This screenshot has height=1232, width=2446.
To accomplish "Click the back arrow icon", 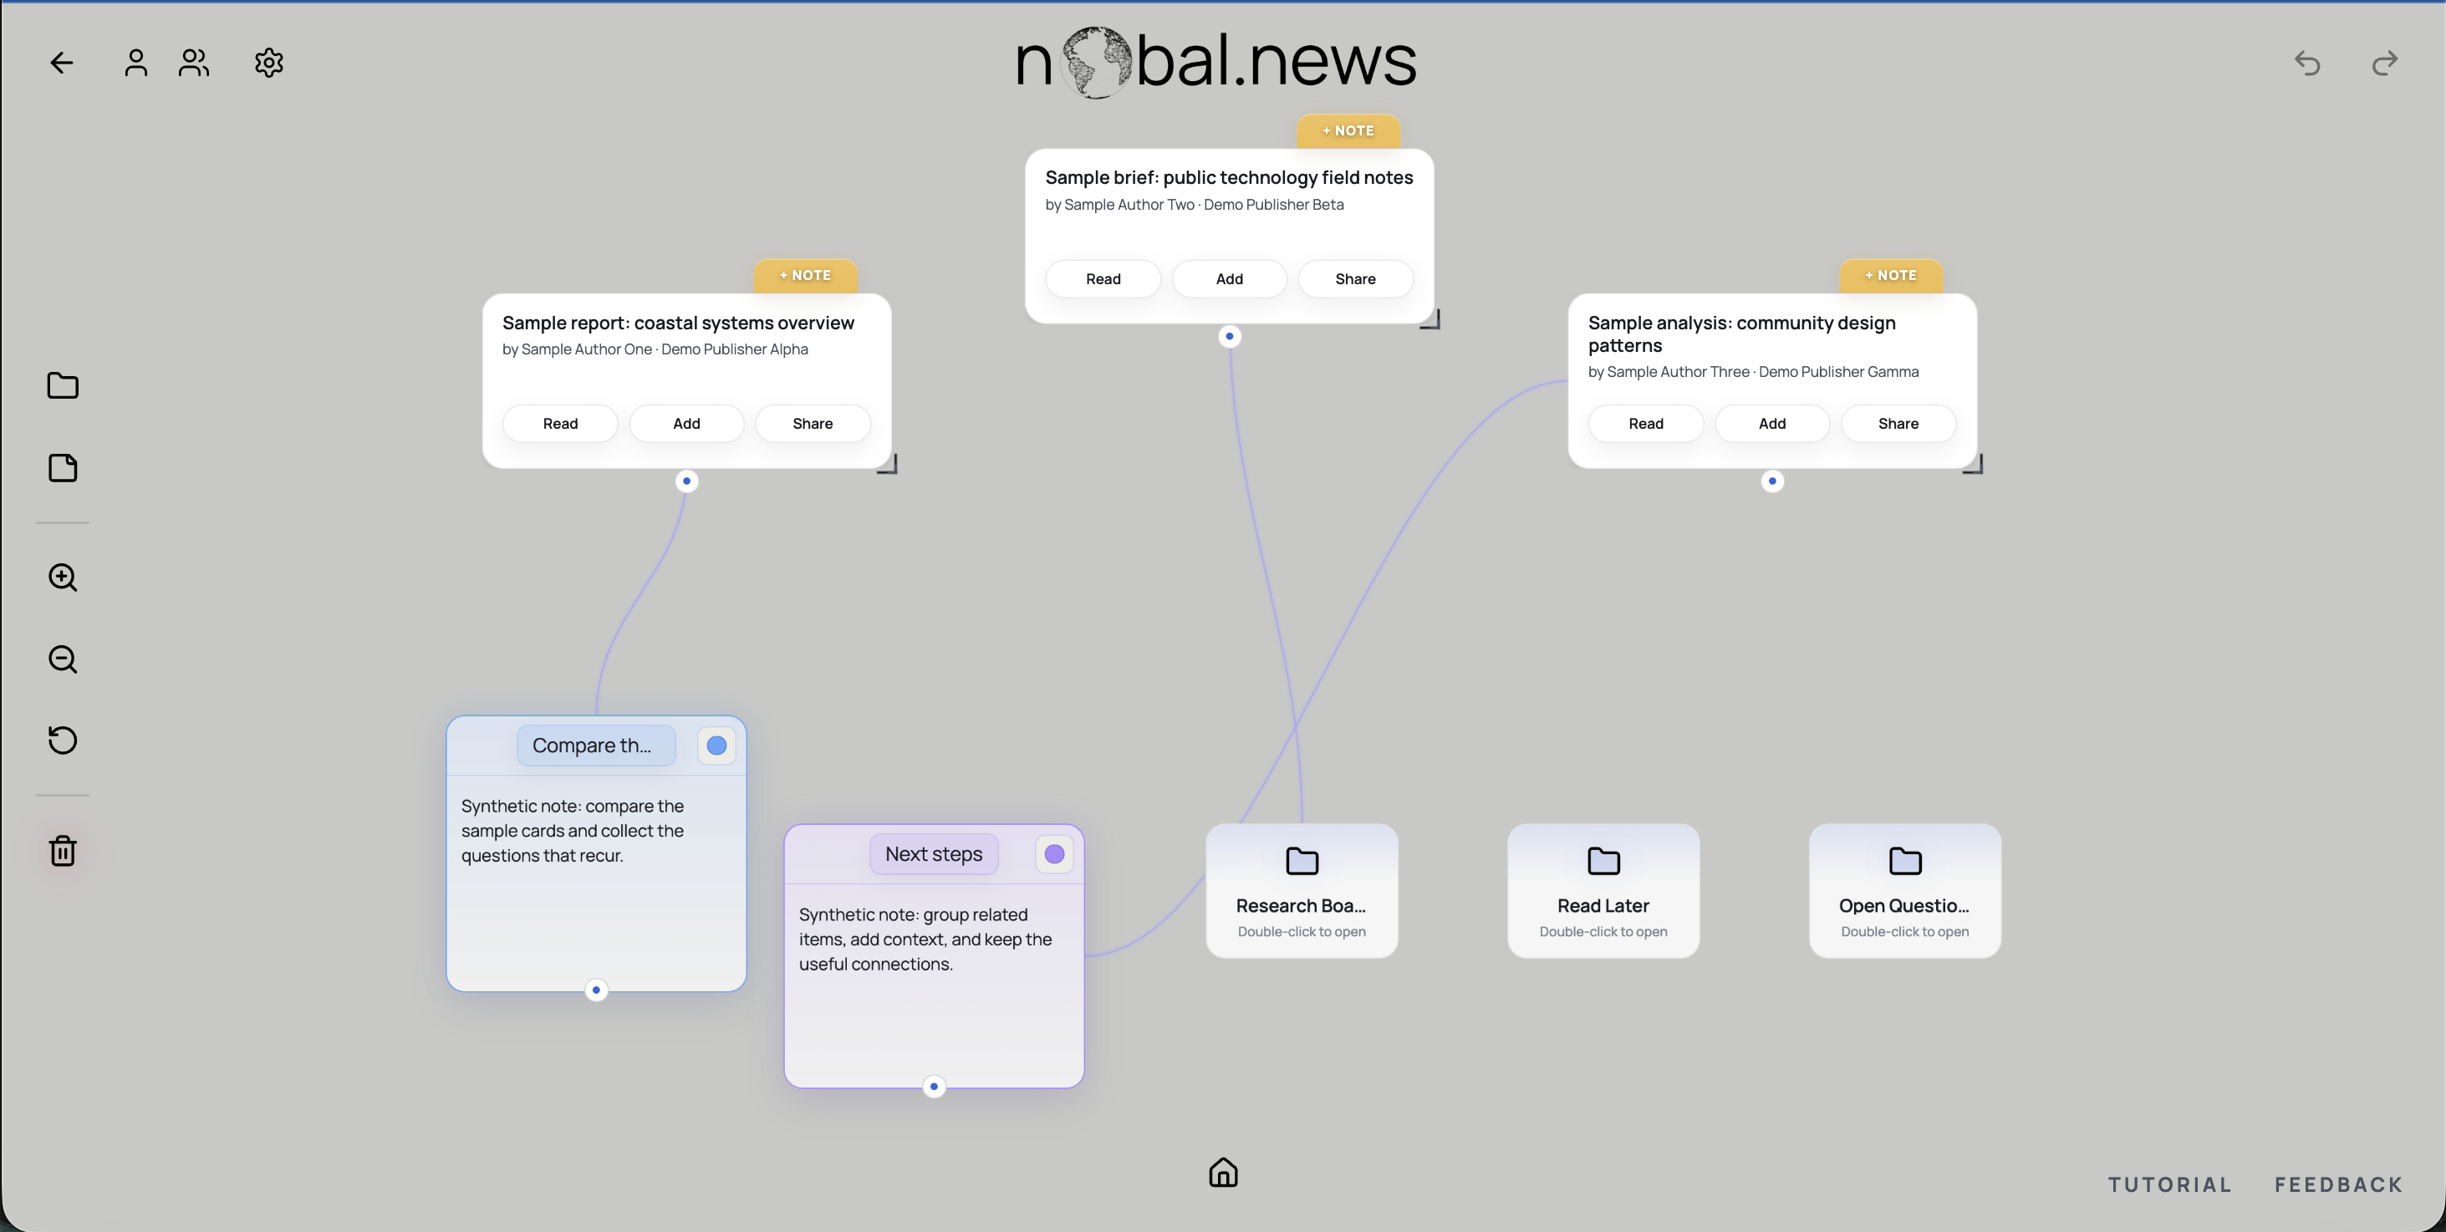I will tap(62, 63).
